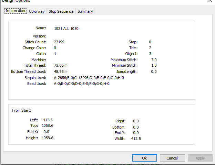Click the Change Color label
This screenshot has height=165, width=215.
34,48
